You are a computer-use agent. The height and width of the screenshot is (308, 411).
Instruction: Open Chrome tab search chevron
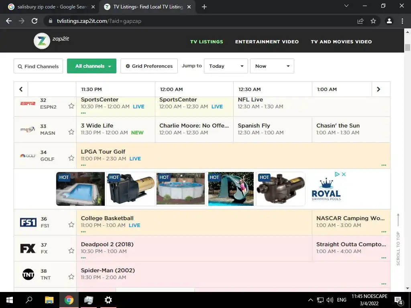click(x=346, y=6)
